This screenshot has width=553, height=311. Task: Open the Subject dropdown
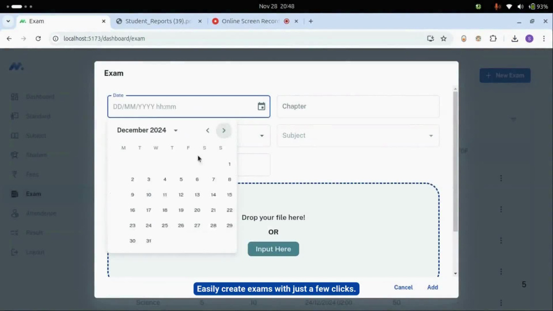(358, 135)
